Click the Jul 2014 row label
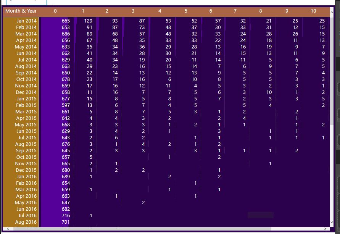This screenshot has height=234, width=340. coord(27,60)
